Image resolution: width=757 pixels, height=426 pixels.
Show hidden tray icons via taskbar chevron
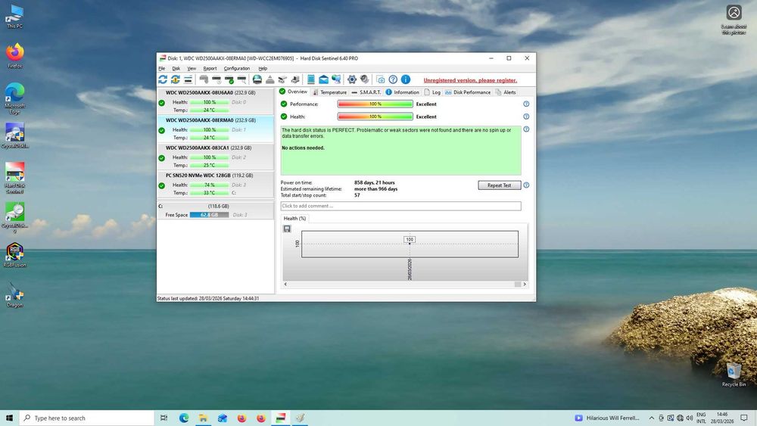(651, 418)
